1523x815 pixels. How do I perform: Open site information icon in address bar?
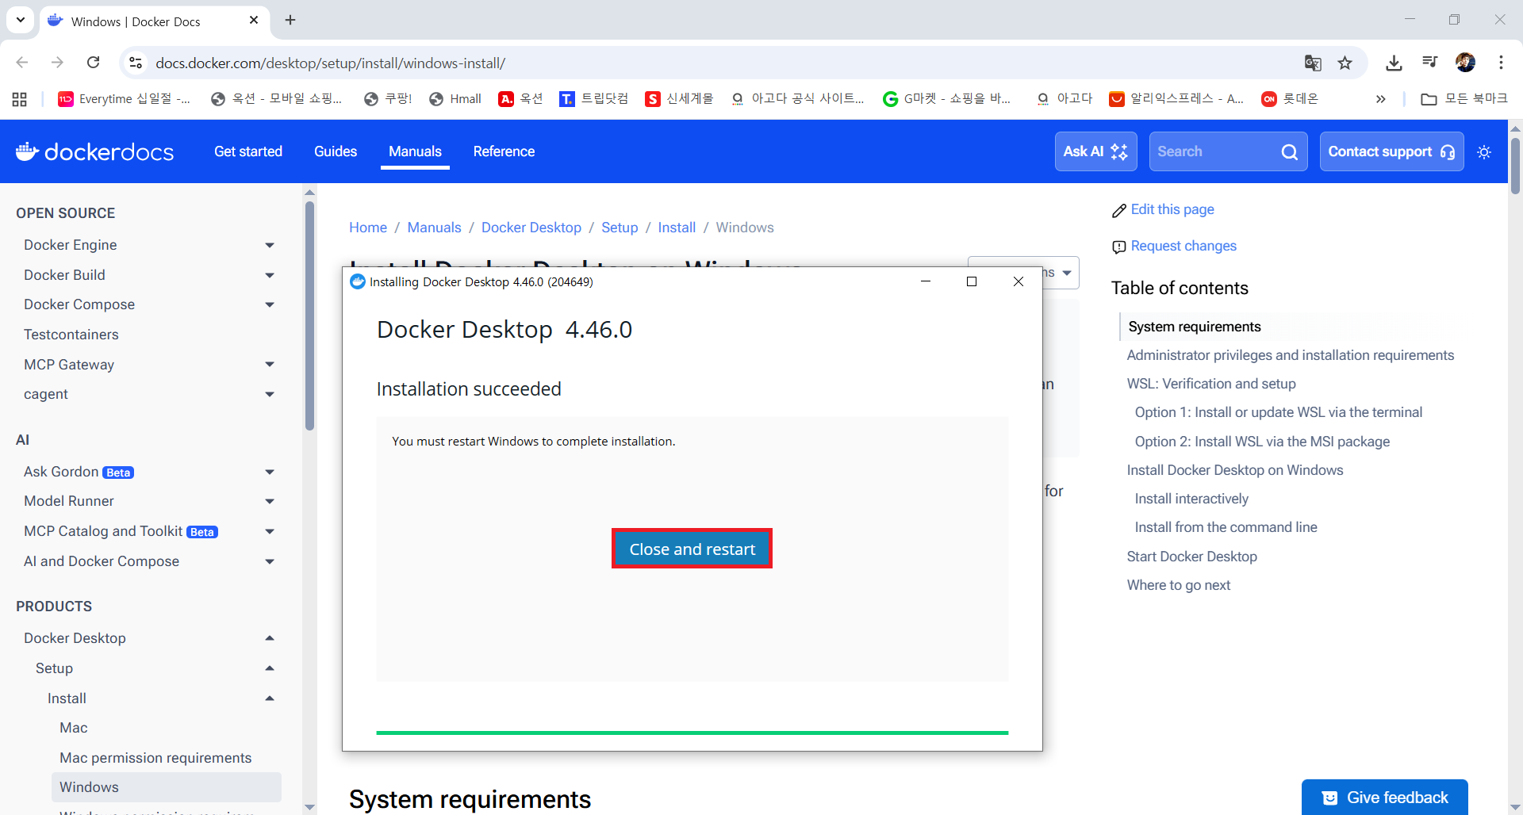pyautogui.click(x=136, y=63)
